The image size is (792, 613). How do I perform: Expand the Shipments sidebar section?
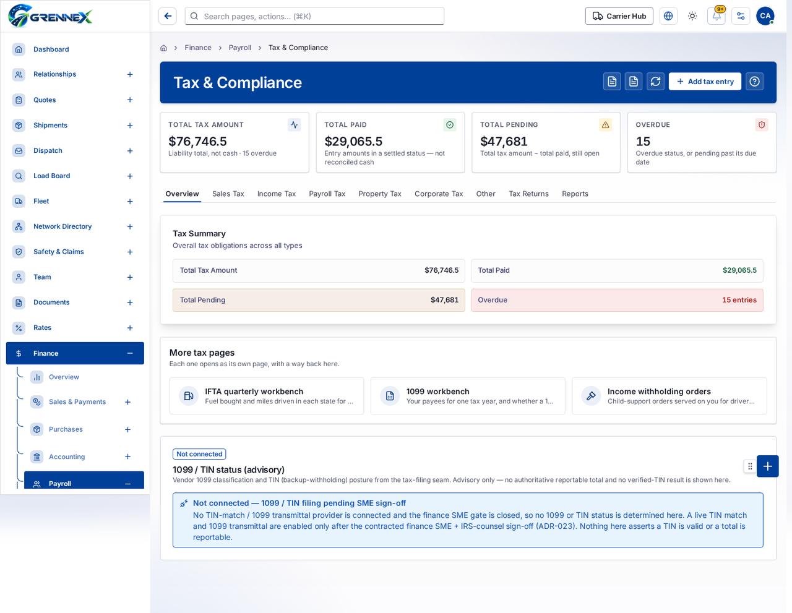click(x=130, y=126)
